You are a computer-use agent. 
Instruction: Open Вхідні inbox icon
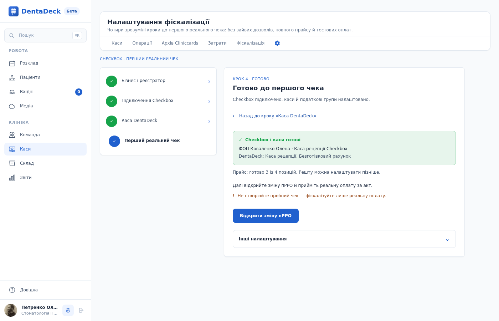coord(12,92)
